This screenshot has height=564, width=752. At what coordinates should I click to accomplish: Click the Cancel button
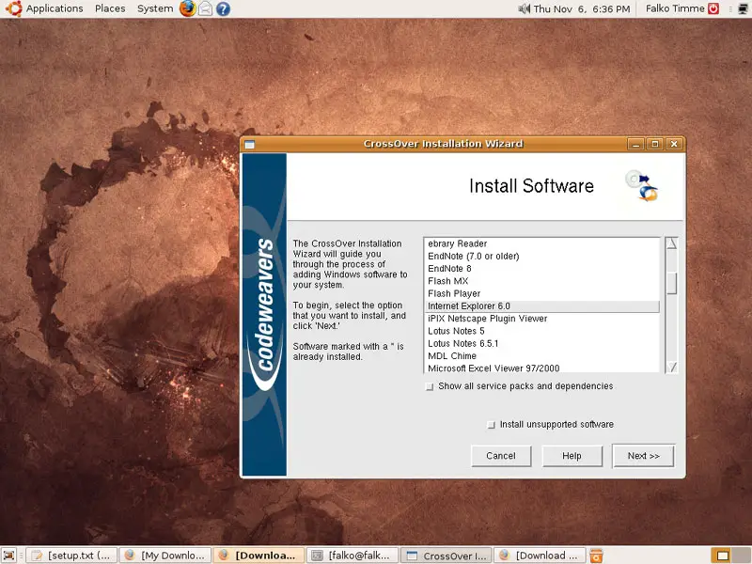501,456
